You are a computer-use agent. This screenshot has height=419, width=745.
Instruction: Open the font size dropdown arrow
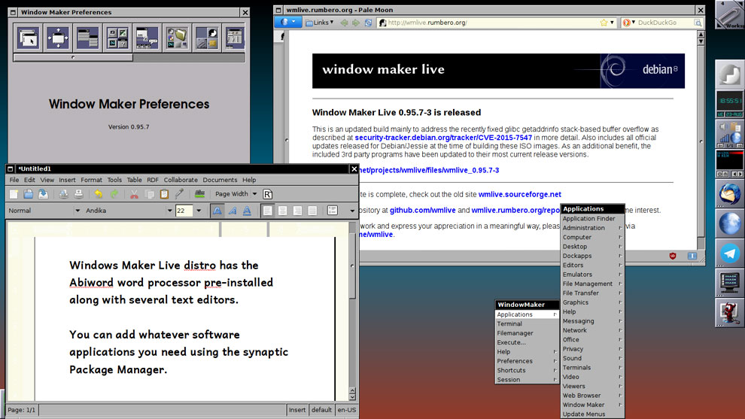coord(199,211)
